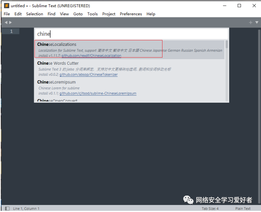The width and height of the screenshot is (261, 212).
Task: Click the editor vertical scrollbar
Action: click(x=259, y=116)
